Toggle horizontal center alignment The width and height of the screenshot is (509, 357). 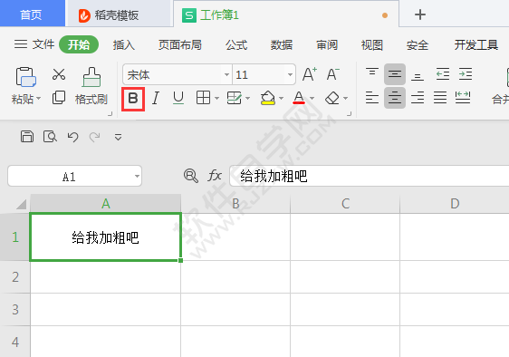[x=395, y=98]
